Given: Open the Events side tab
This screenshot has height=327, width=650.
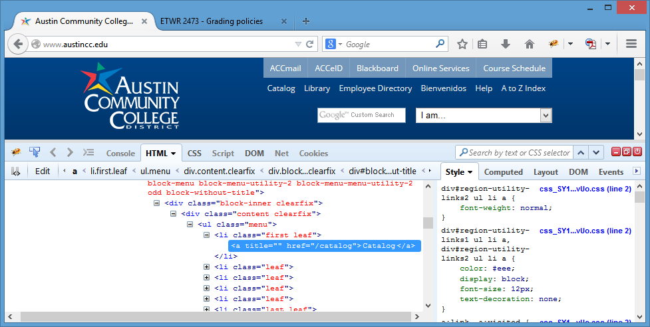Looking at the screenshot, I should (x=611, y=171).
